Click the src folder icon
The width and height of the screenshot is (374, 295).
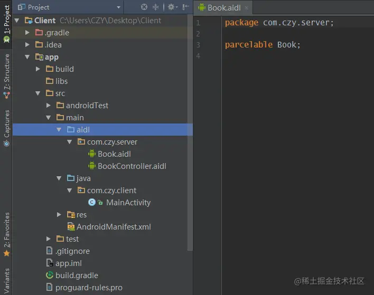click(x=50, y=93)
